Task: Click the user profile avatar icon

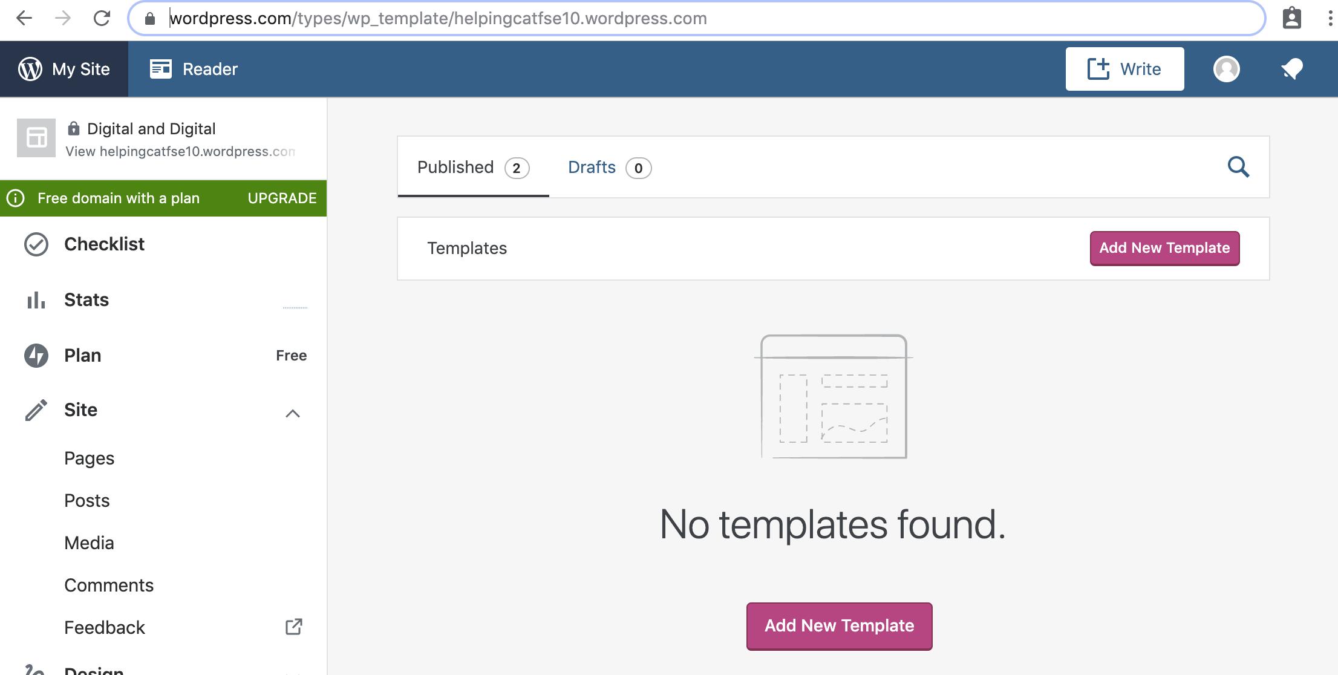Action: tap(1226, 69)
